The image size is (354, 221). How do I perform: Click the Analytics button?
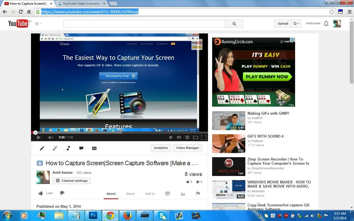(161, 148)
